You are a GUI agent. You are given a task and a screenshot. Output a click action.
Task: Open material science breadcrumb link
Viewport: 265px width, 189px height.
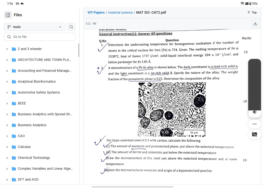point(120,12)
